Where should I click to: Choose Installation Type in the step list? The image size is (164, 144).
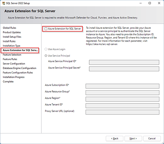pos(11,46)
